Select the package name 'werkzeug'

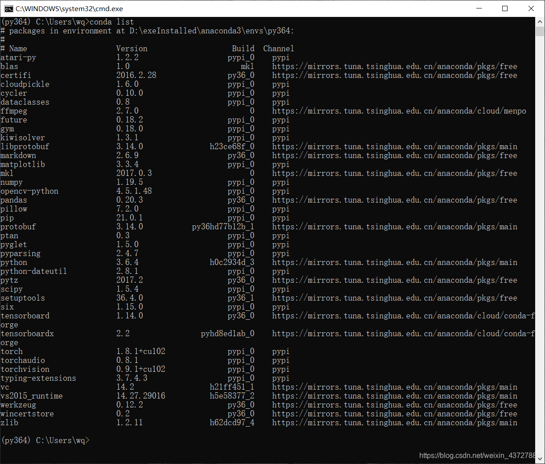tap(18, 405)
